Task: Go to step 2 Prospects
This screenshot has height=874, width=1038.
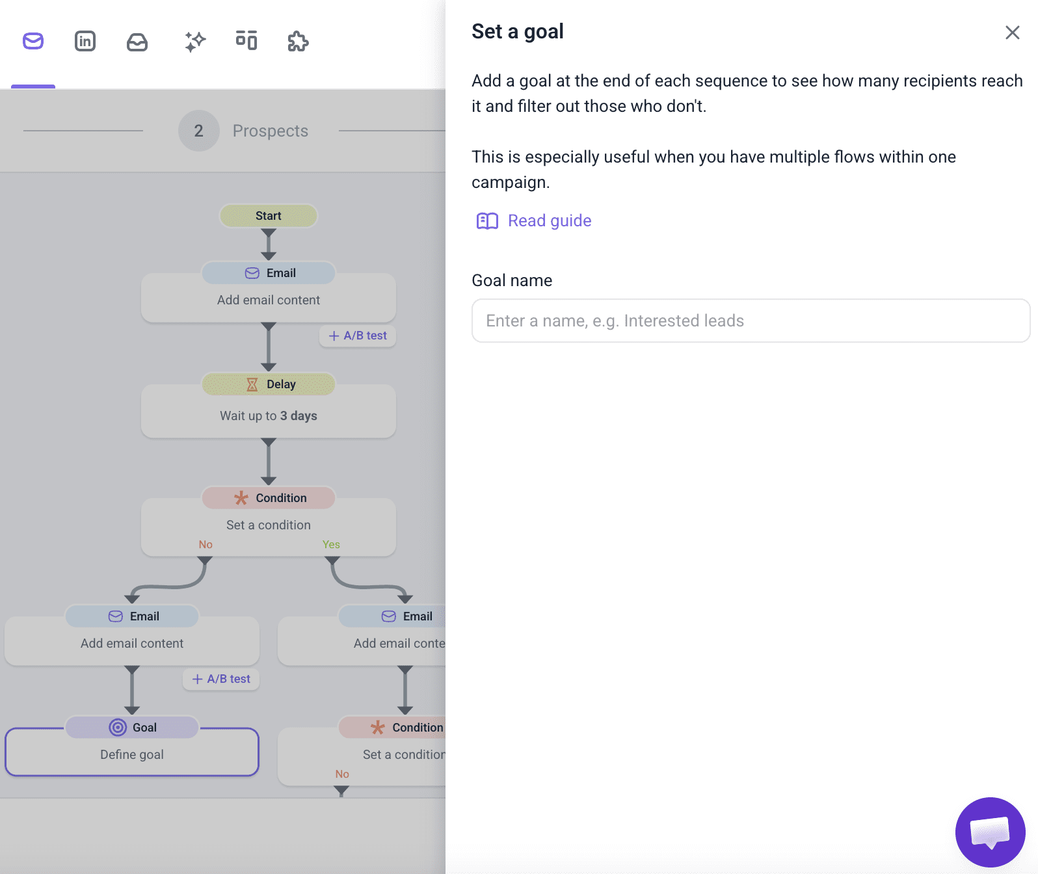Action: (243, 131)
